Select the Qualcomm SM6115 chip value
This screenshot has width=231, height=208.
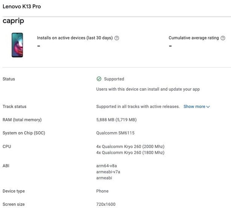[115, 133]
